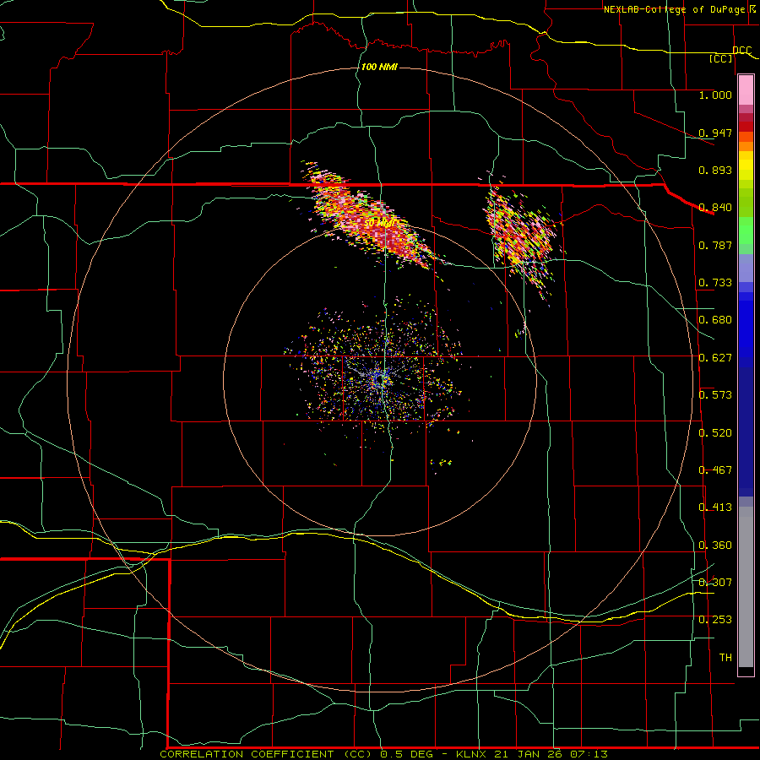The height and width of the screenshot is (760, 760).
Task: Click the TH threshold label
Action: (x=725, y=658)
